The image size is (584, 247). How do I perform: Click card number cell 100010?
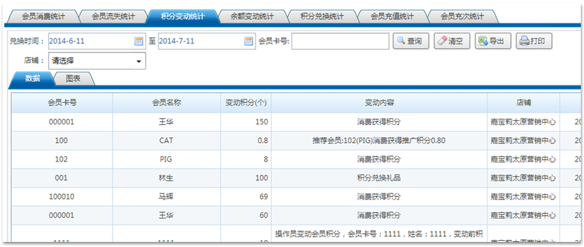click(x=62, y=196)
